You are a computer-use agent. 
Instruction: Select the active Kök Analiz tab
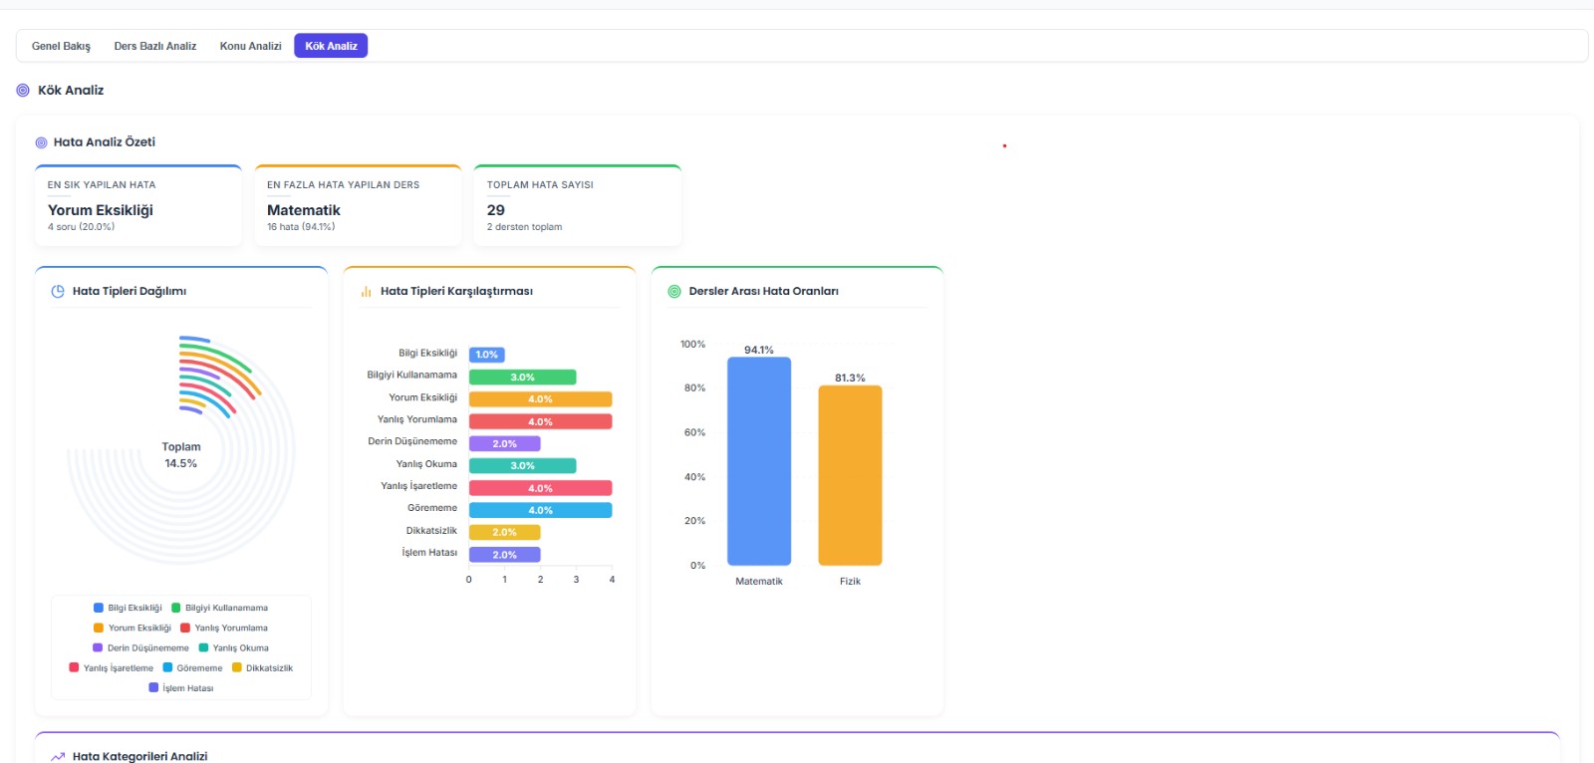331,46
